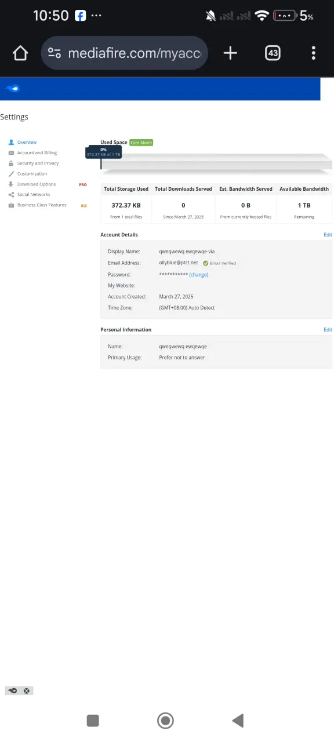Open a new tab with plus icon
Viewport: 334px width, 742px height.
[230, 53]
